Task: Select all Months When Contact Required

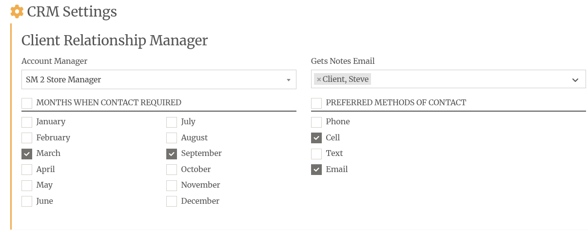Action: coord(27,103)
